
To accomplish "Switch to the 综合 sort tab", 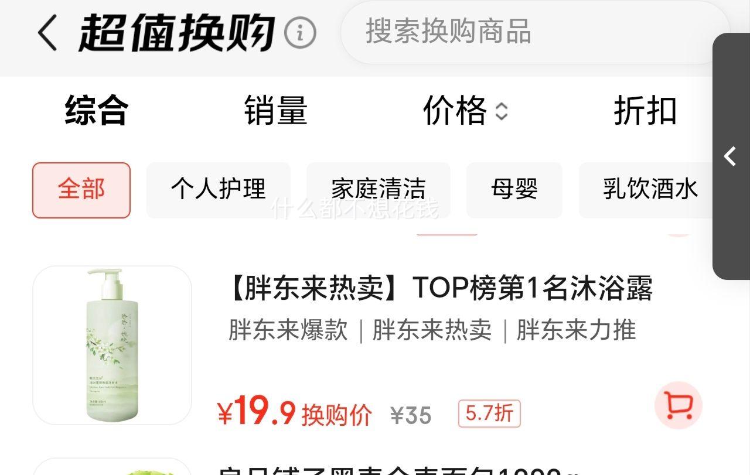I will pyautogui.click(x=97, y=111).
